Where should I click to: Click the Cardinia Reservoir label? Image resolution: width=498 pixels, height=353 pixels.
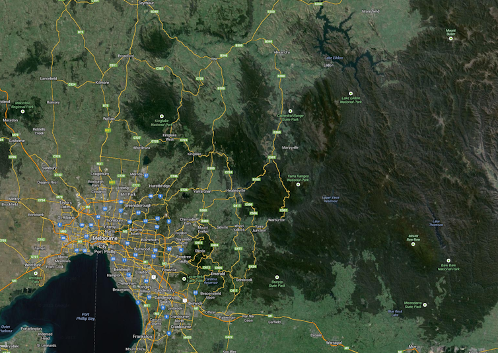[211, 281]
